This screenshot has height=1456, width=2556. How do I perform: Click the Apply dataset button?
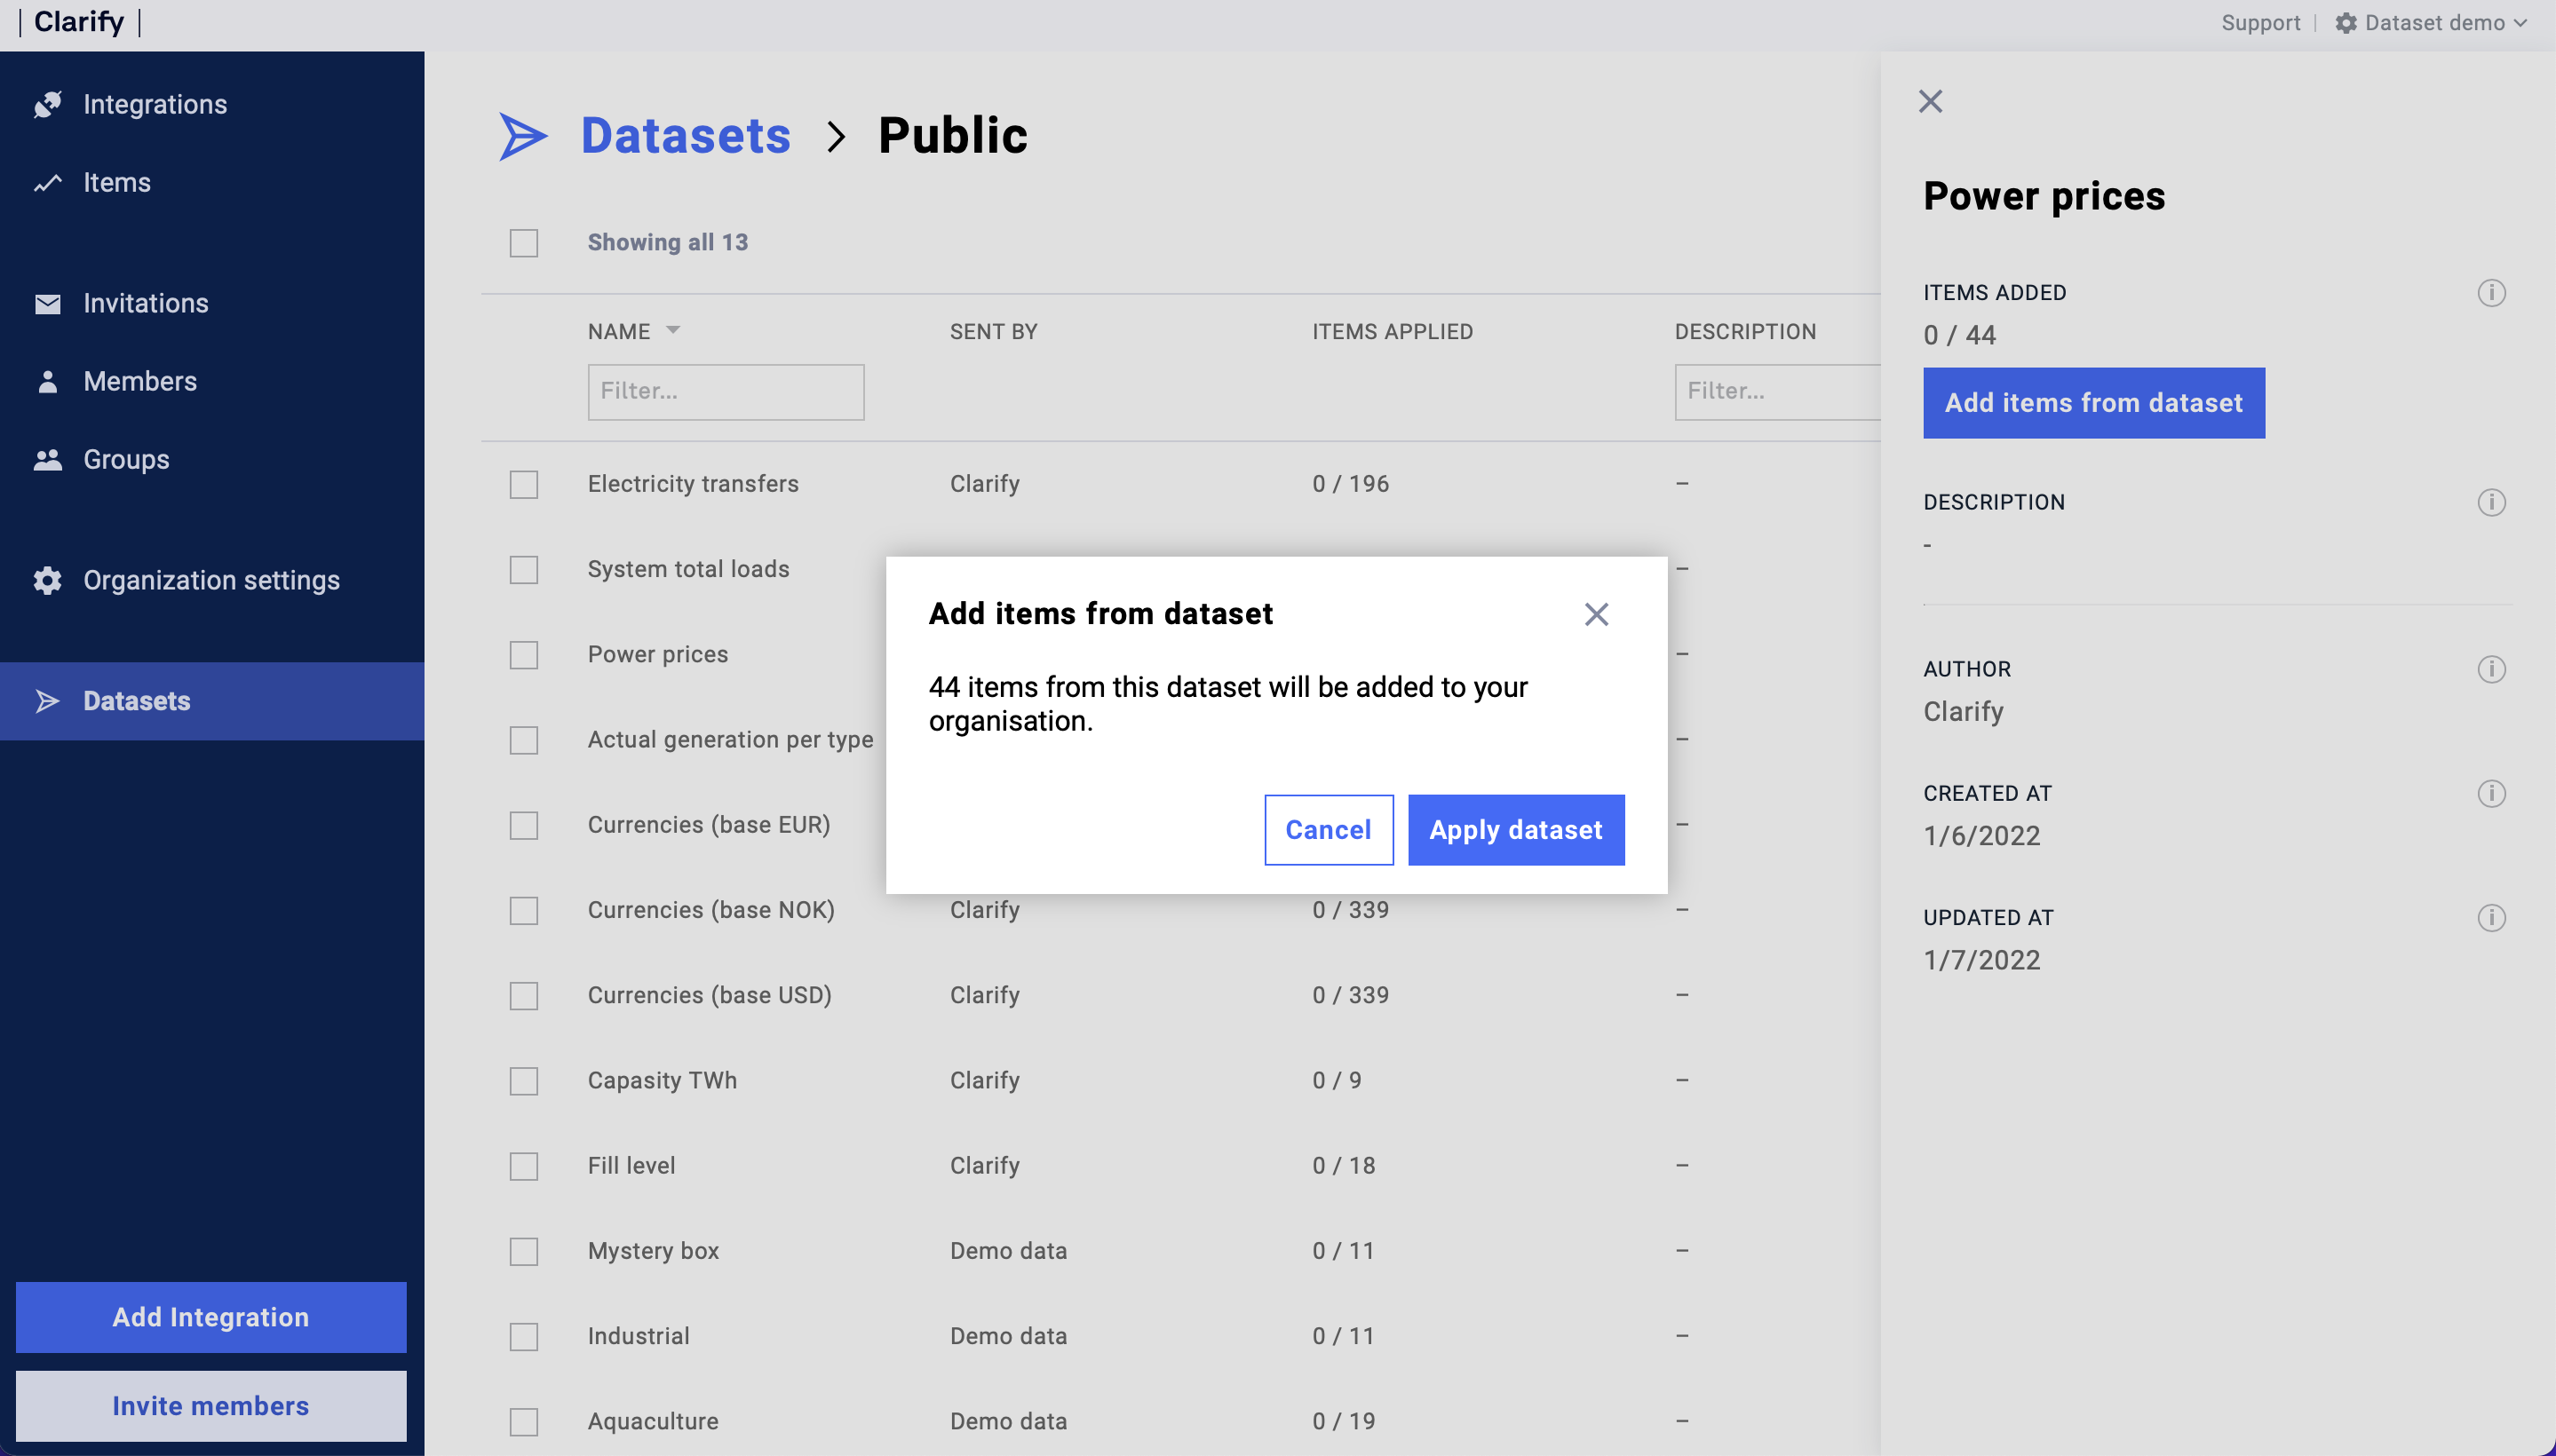coord(1516,830)
